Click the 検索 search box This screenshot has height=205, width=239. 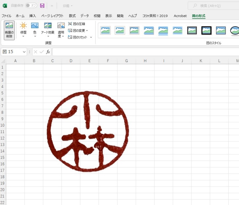point(213,6)
